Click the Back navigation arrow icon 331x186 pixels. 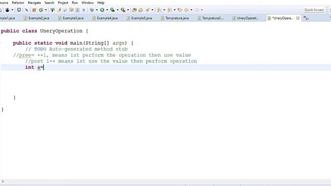(186, 10)
